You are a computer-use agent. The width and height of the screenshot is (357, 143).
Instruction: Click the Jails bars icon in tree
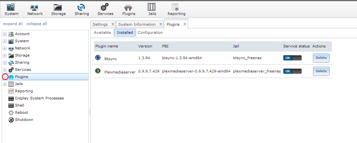click(11, 84)
